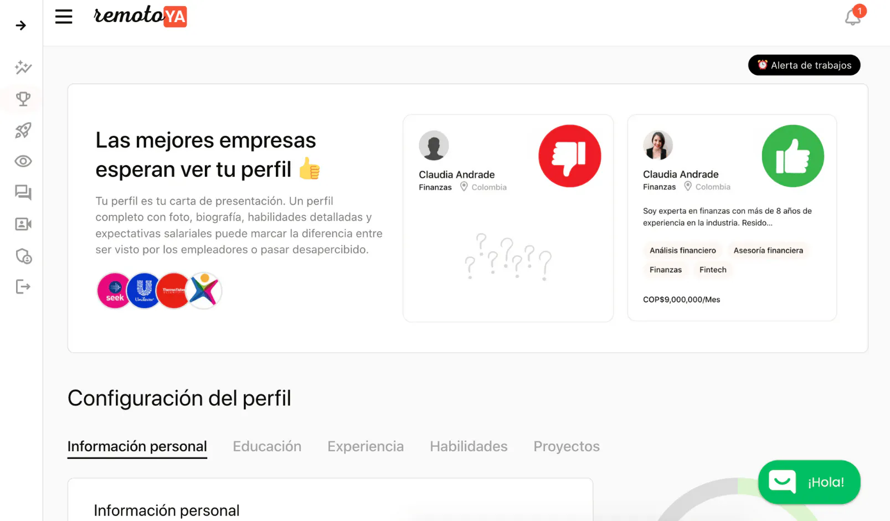Switch to the Información personal tab

[x=137, y=447]
